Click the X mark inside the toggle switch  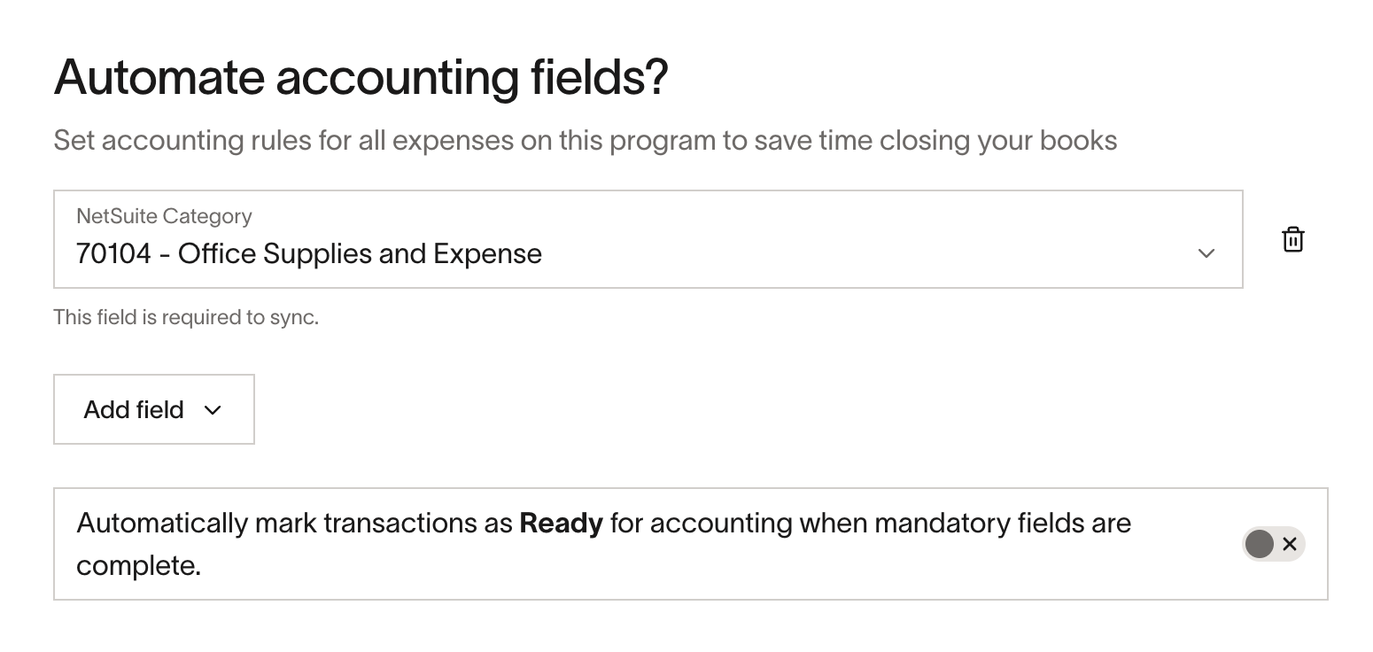[x=1290, y=544]
